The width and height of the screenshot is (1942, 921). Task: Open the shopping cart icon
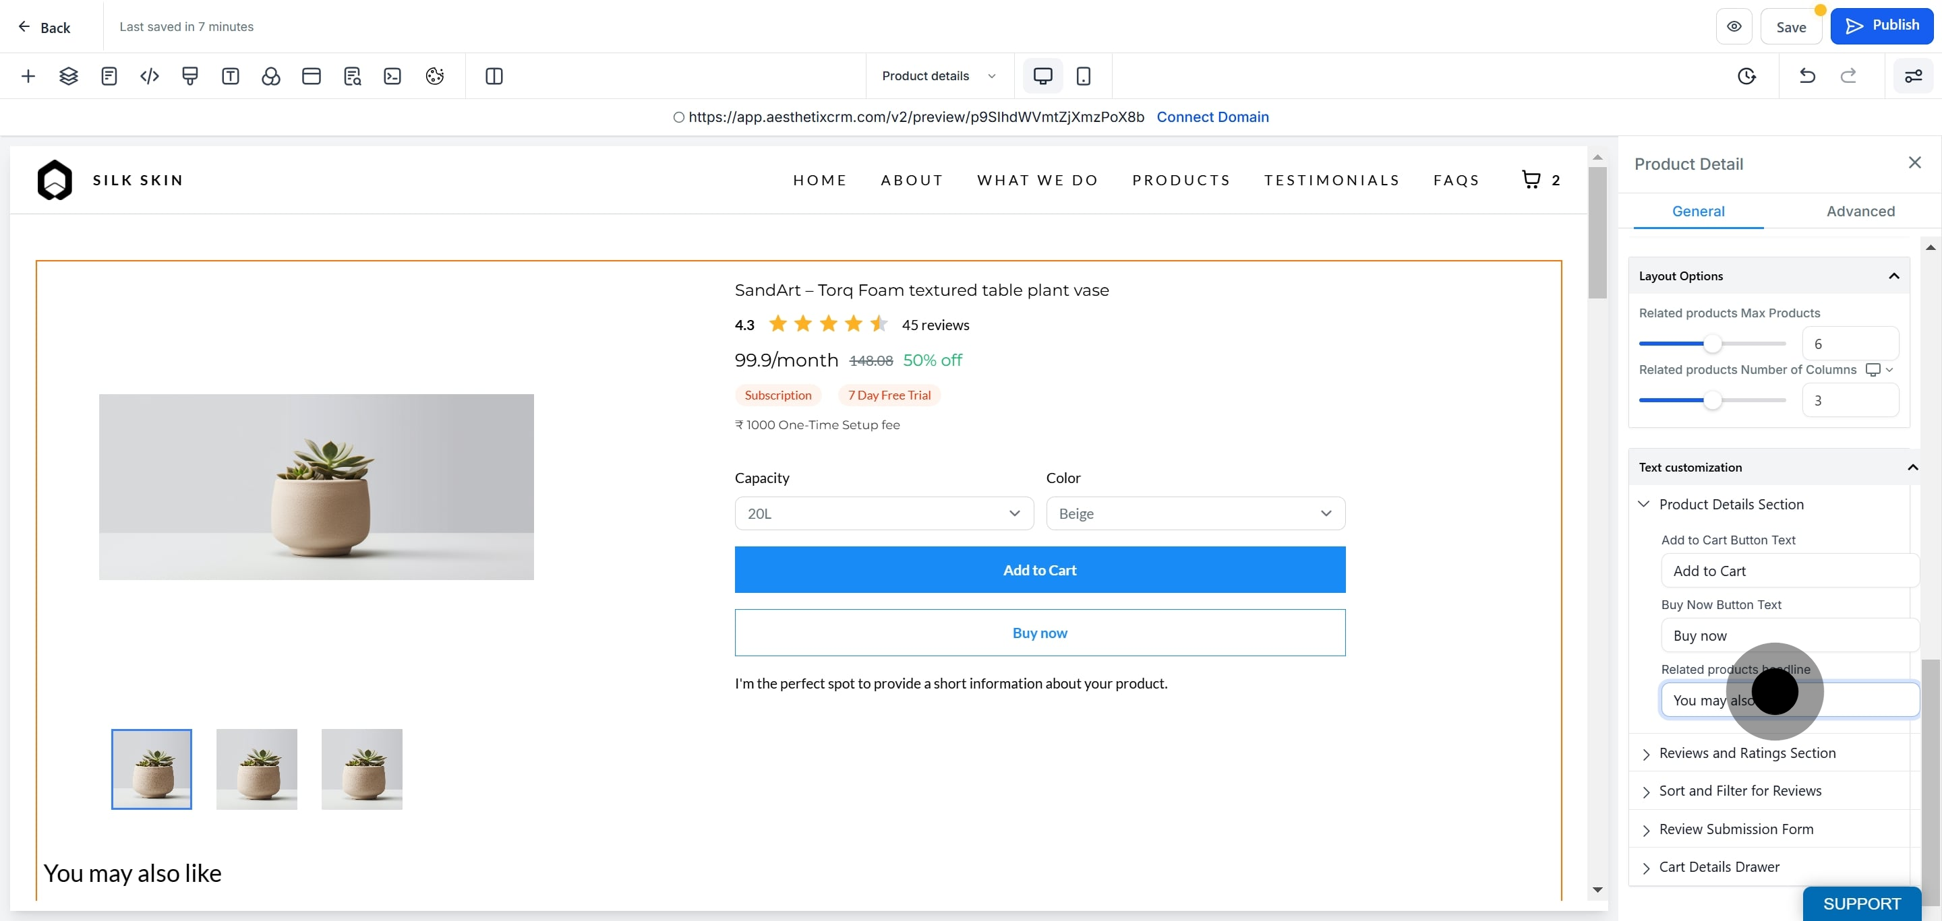(1531, 179)
